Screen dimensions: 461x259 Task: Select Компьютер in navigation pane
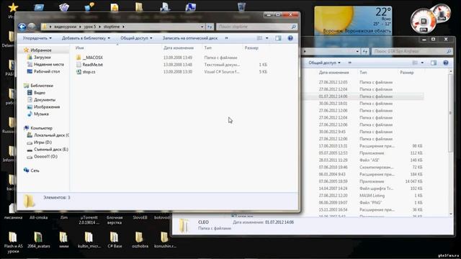click(x=41, y=128)
